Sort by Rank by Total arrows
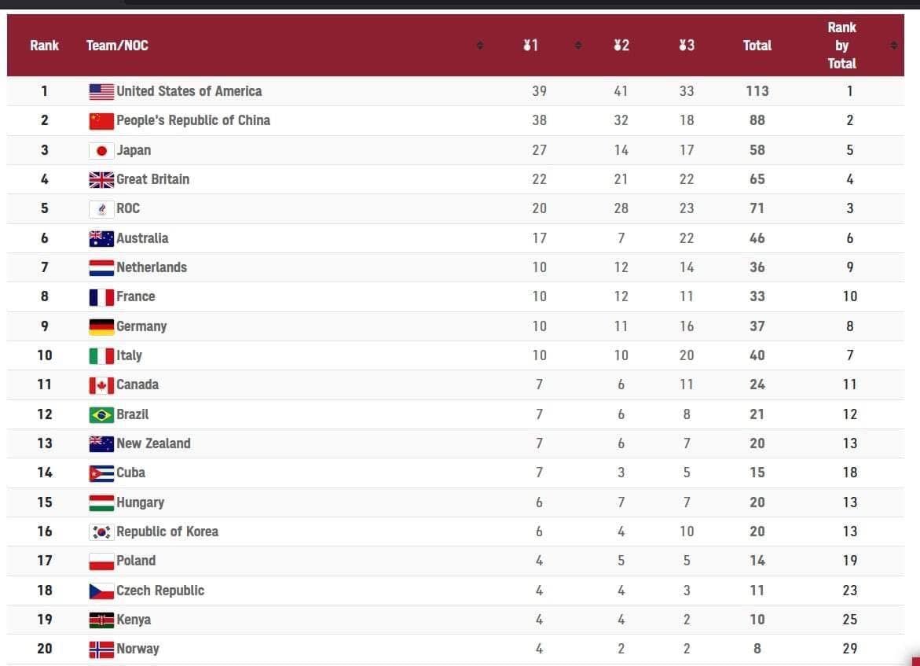This screenshot has height=666, width=920. tap(893, 46)
